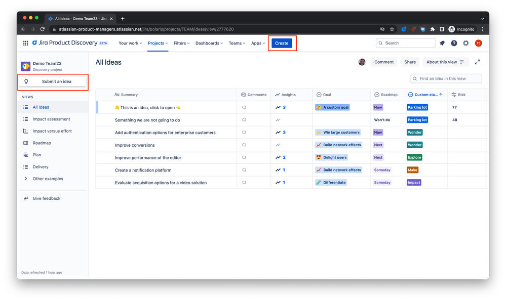Click the Explore status tag

click(414, 158)
